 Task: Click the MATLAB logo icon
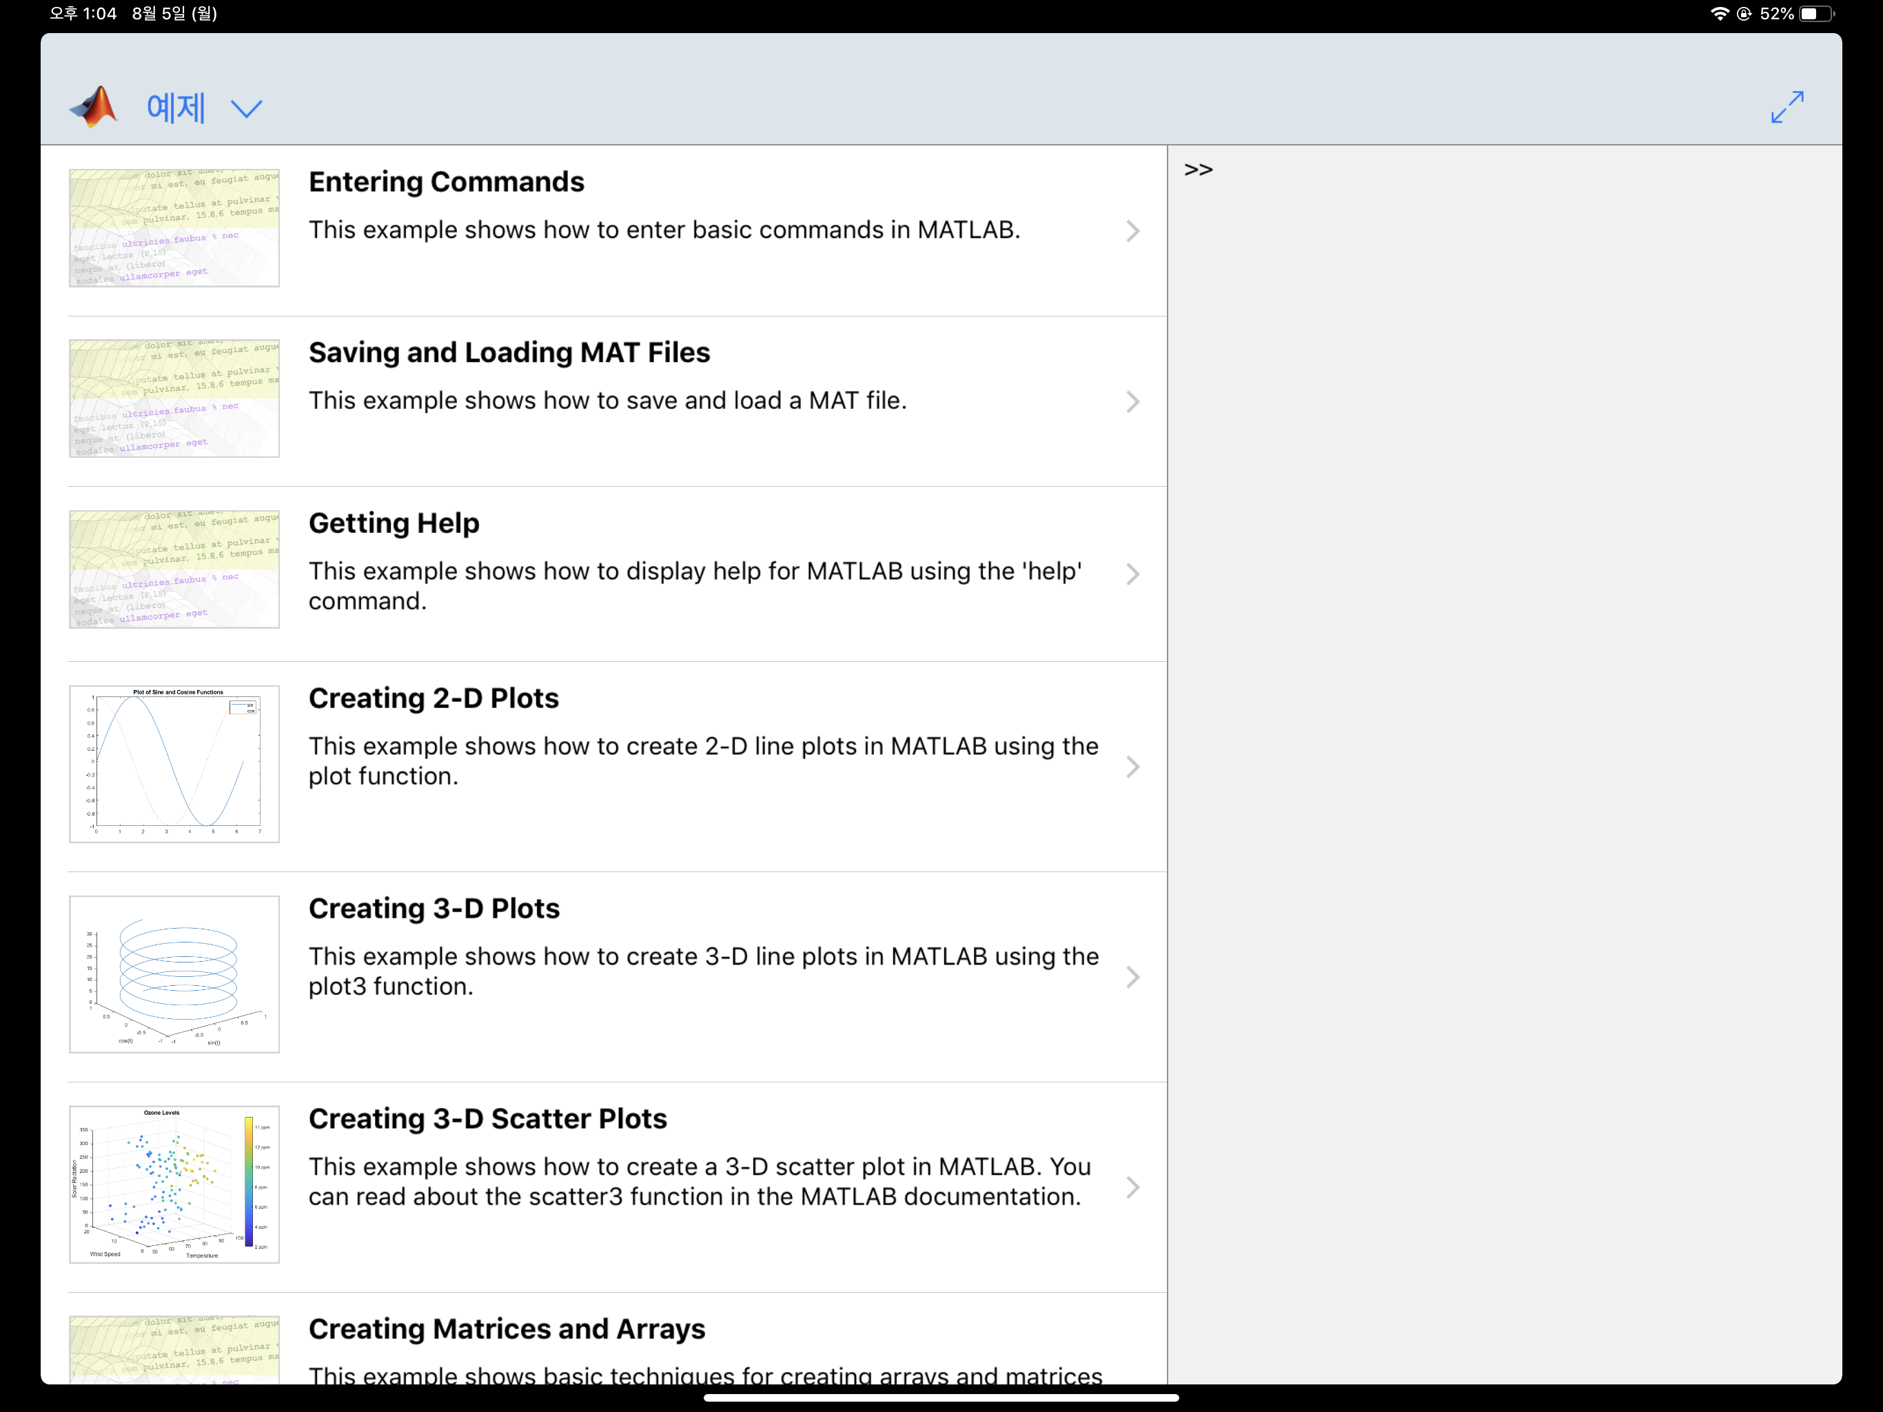pyautogui.click(x=94, y=108)
